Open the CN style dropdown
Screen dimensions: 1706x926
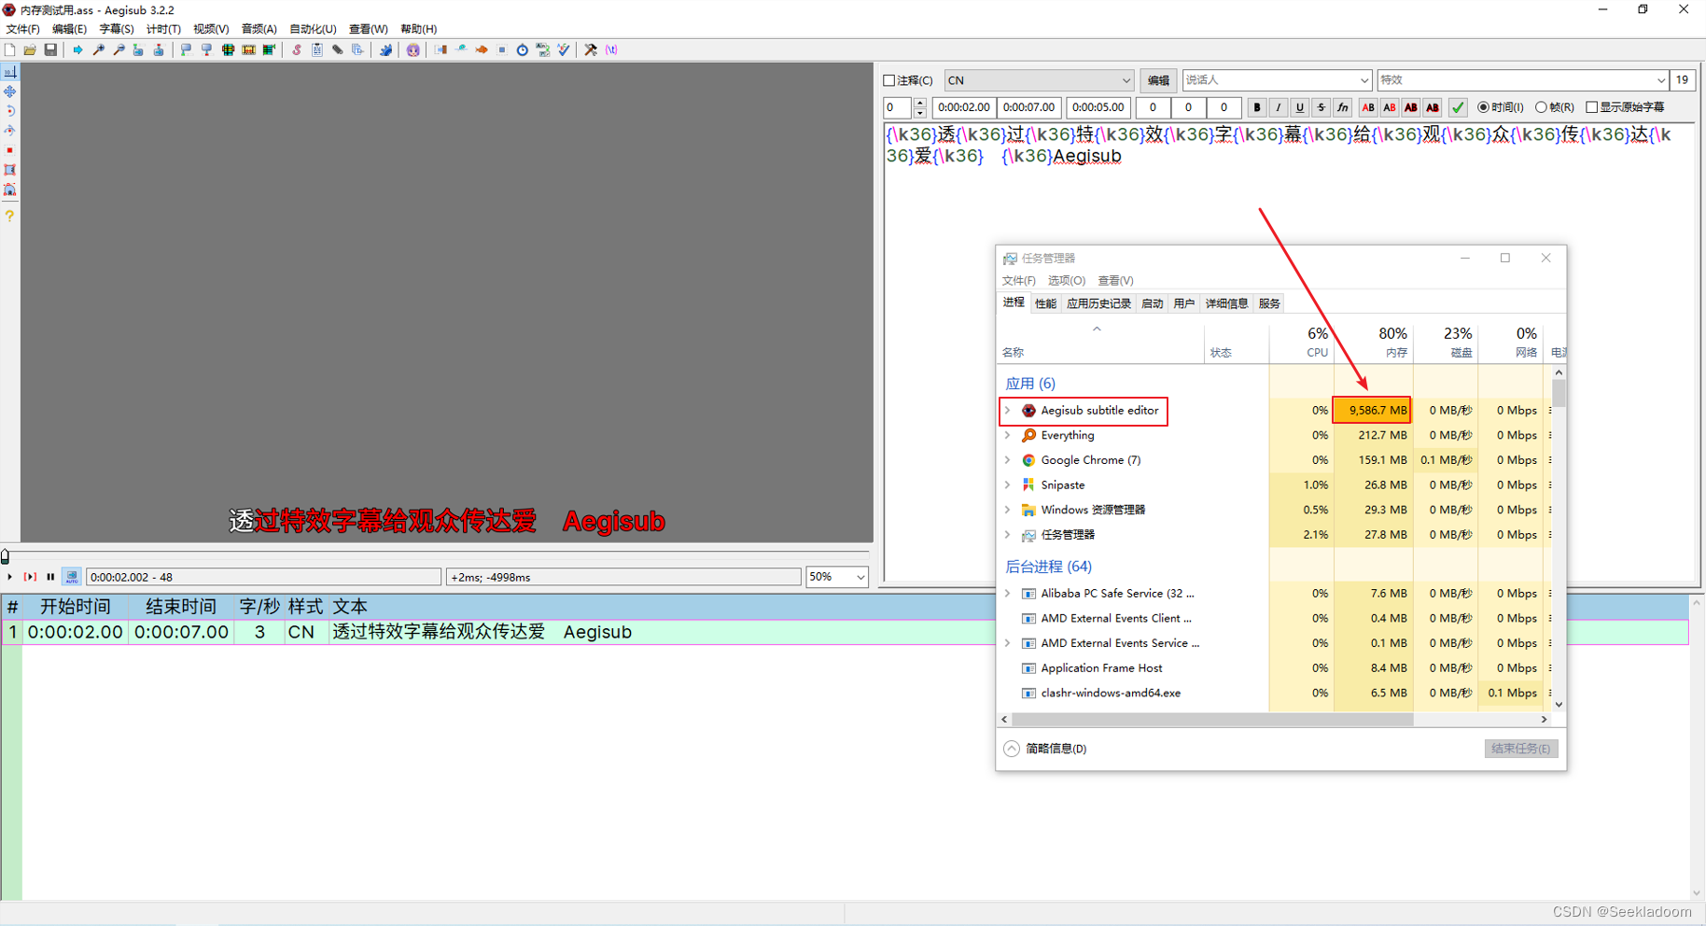pos(1039,80)
